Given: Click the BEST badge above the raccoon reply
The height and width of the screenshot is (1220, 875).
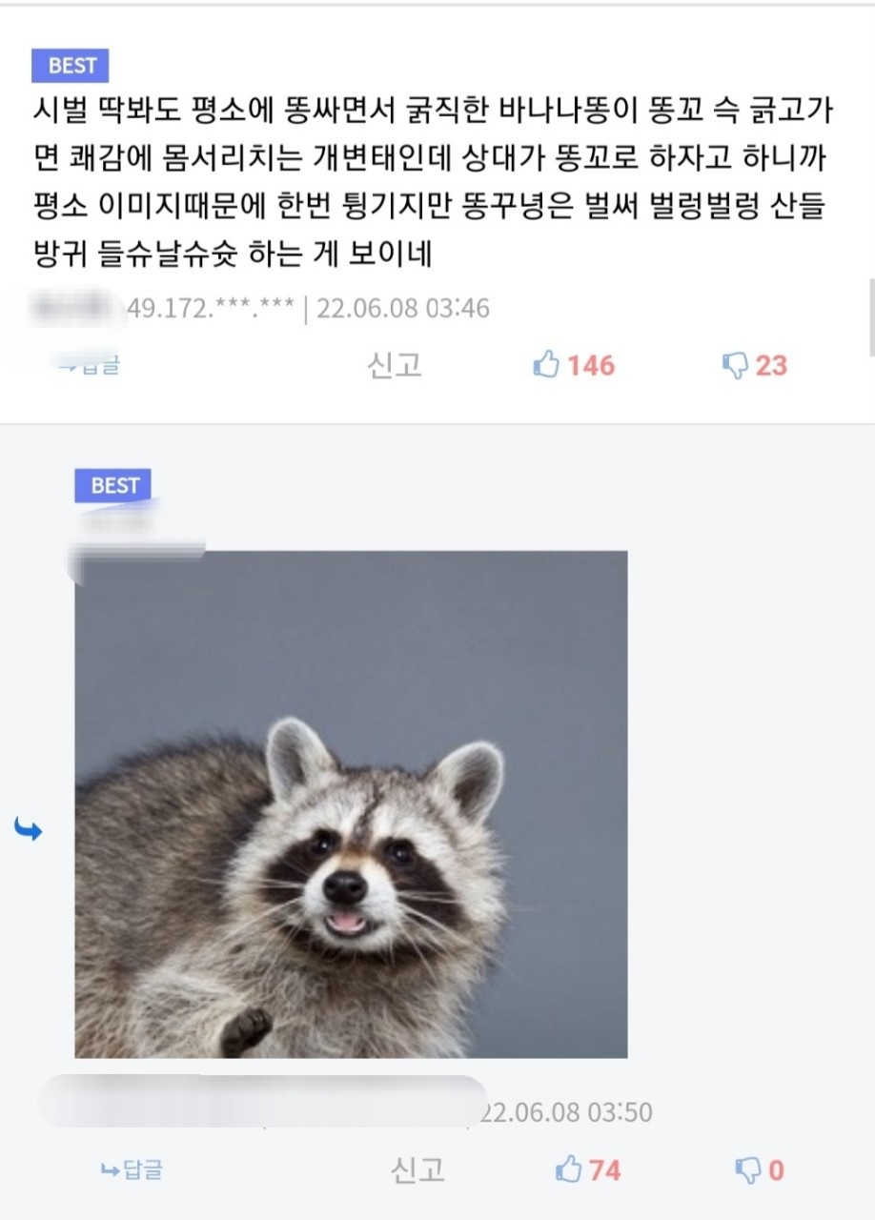Looking at the screenshot, I should [x=113, y=485].
